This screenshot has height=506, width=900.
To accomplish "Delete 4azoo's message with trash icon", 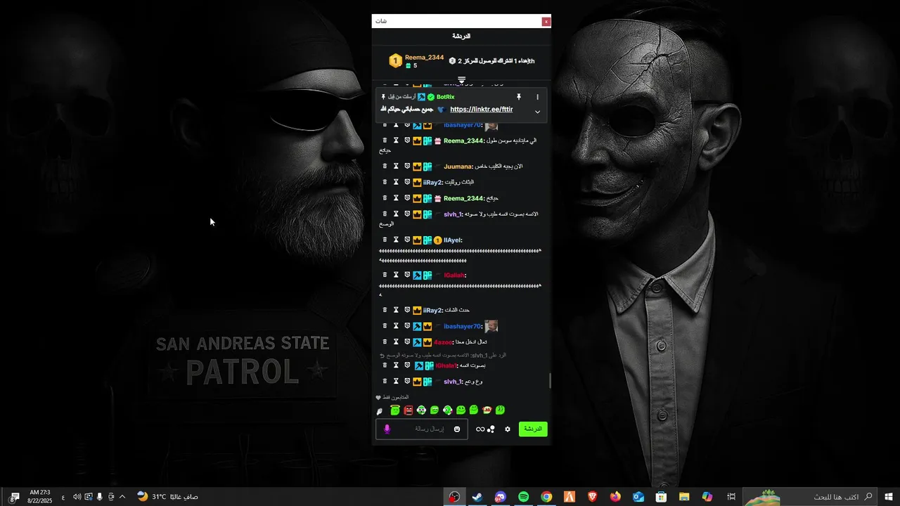I will coord(385,342).
